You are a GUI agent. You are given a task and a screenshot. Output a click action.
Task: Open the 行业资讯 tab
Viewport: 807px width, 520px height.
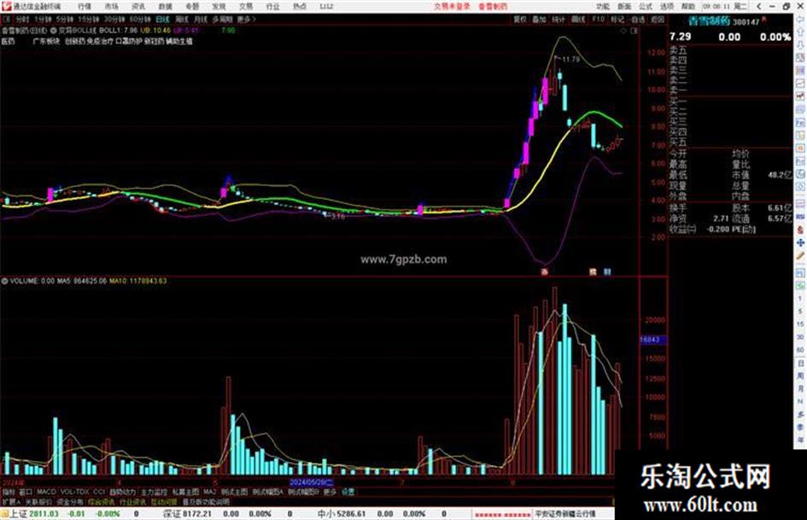(132, 502)
